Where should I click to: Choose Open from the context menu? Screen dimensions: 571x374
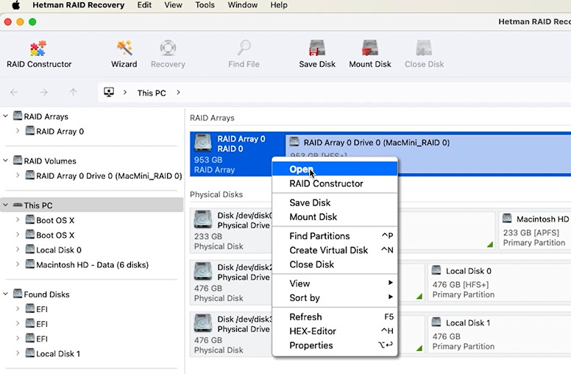coord(335,169)
